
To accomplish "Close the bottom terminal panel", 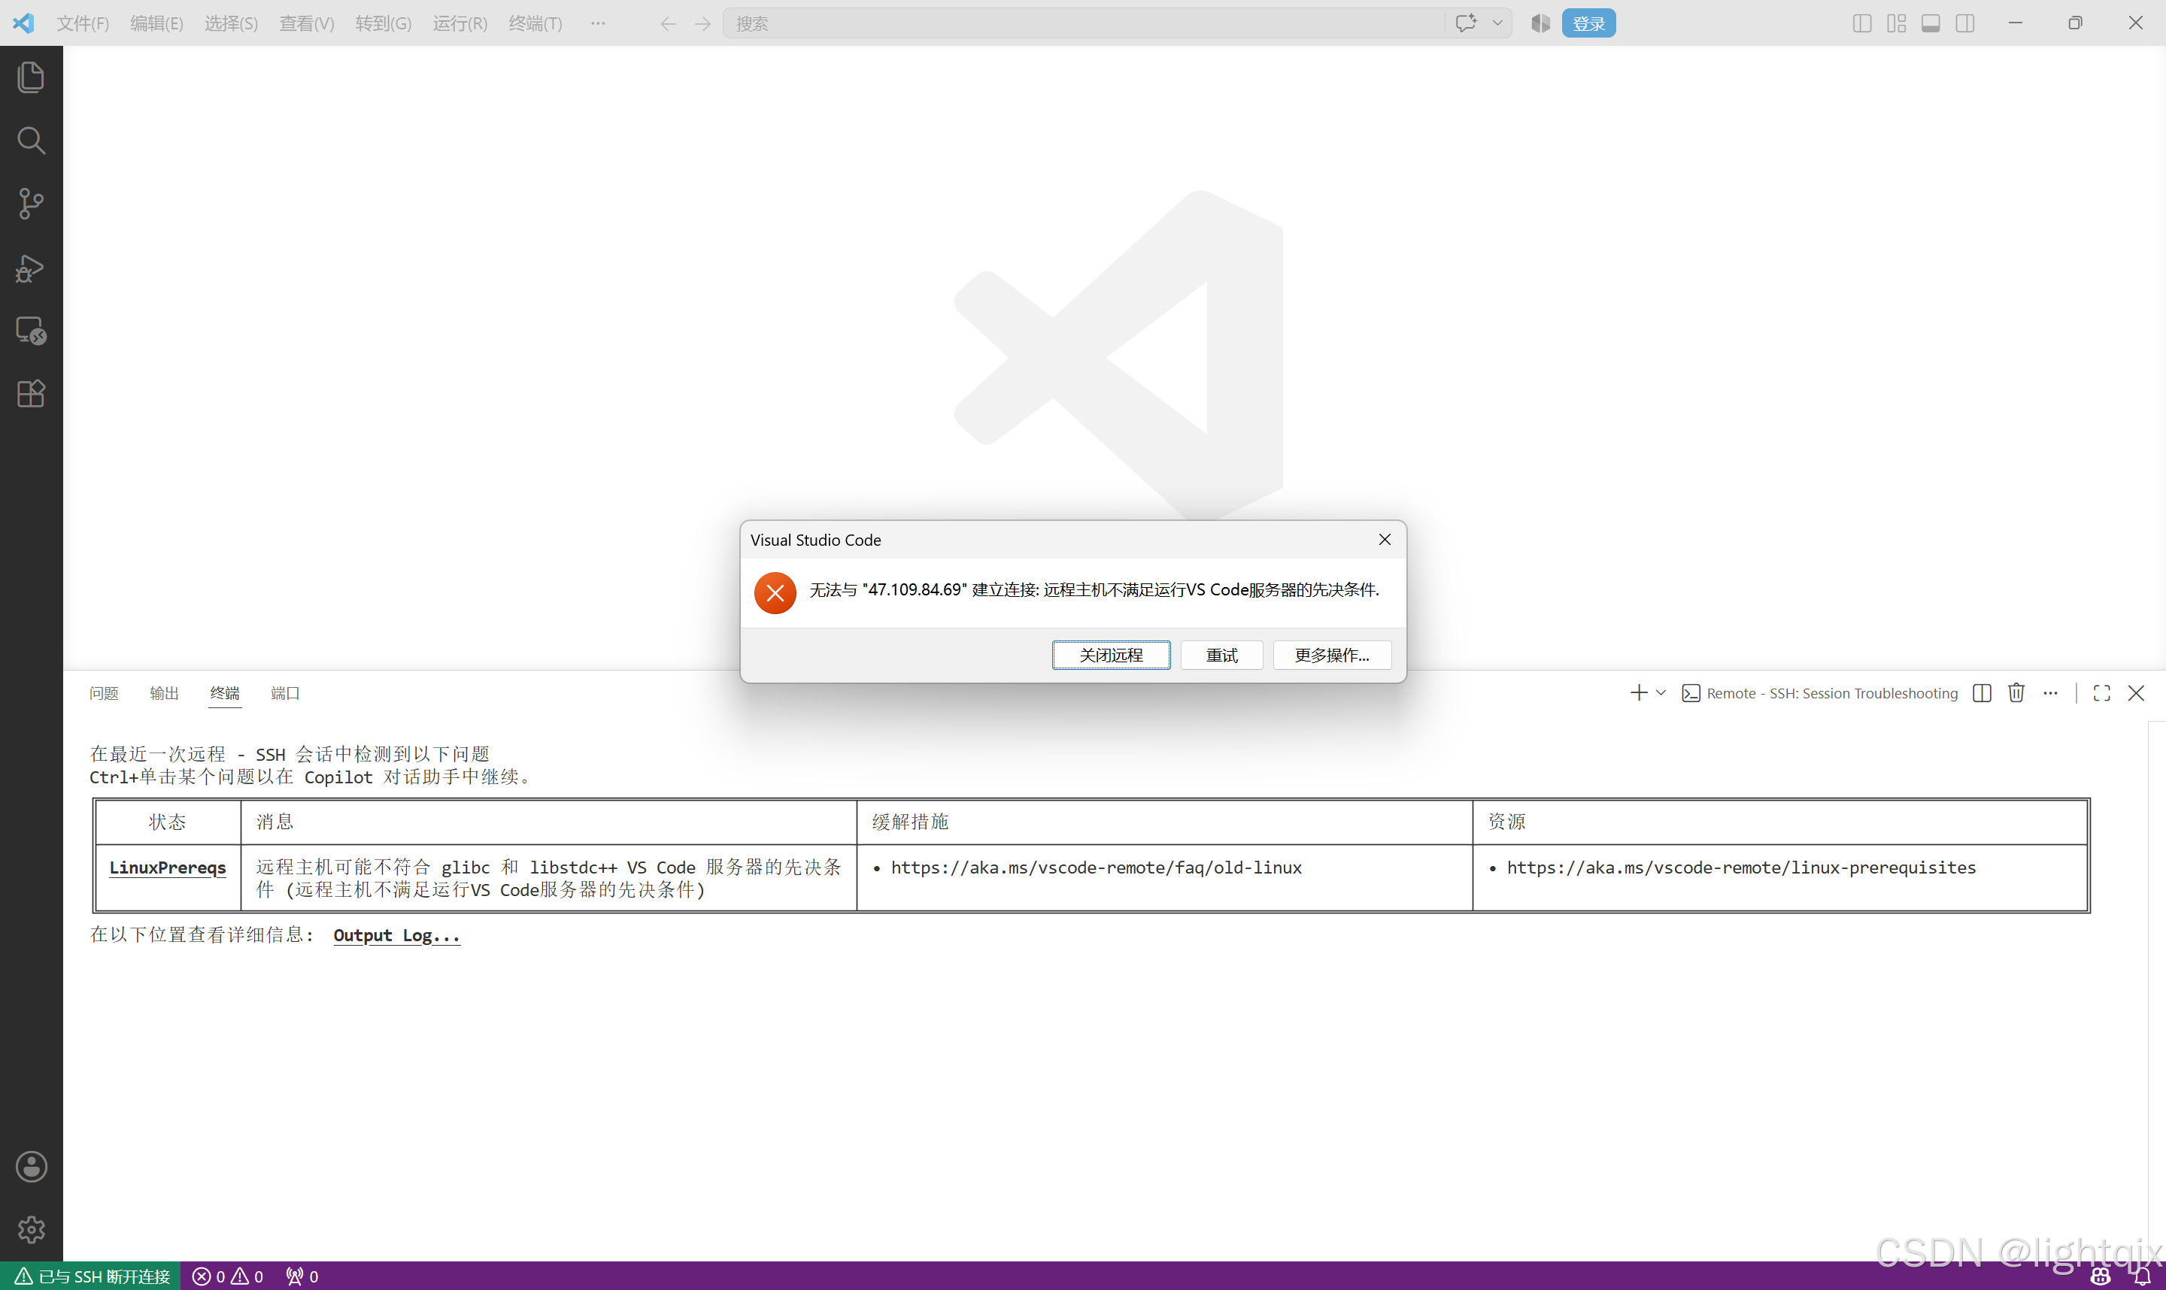I will 2137,693.
